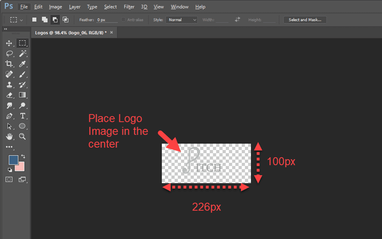The width and height of the screenshot is (382, 239).
Task: Enable Subtract from selection mode
Action: [x=55, y=20]
